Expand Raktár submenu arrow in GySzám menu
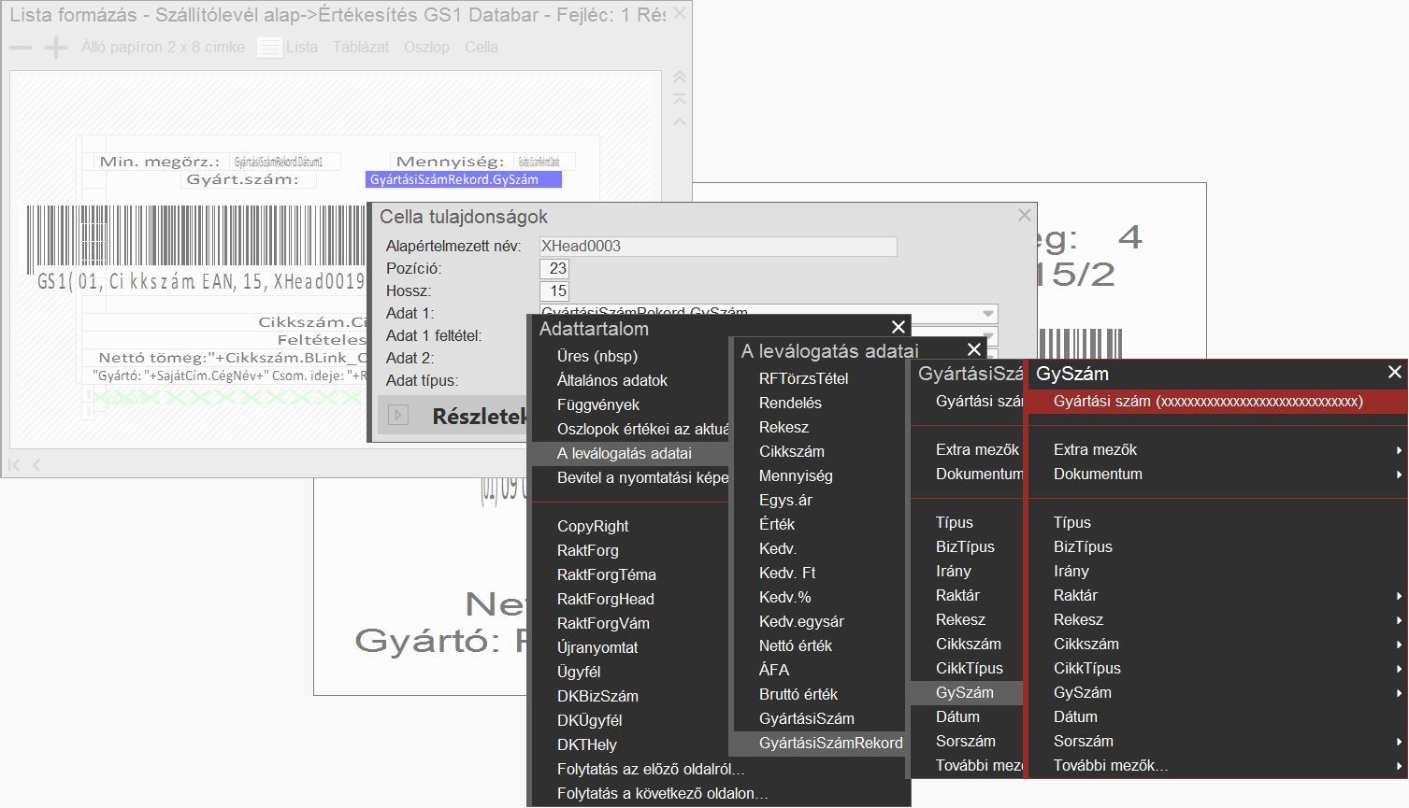This screenshot has height=808, width=1409. click(1399, 596)
